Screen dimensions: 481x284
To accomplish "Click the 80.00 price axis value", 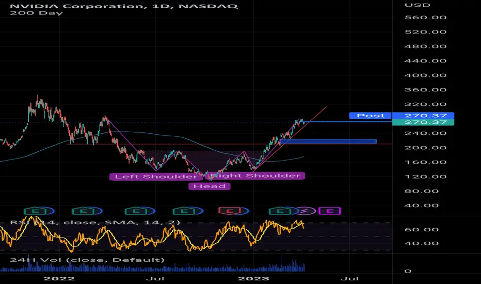I will (x=422, y=191).
